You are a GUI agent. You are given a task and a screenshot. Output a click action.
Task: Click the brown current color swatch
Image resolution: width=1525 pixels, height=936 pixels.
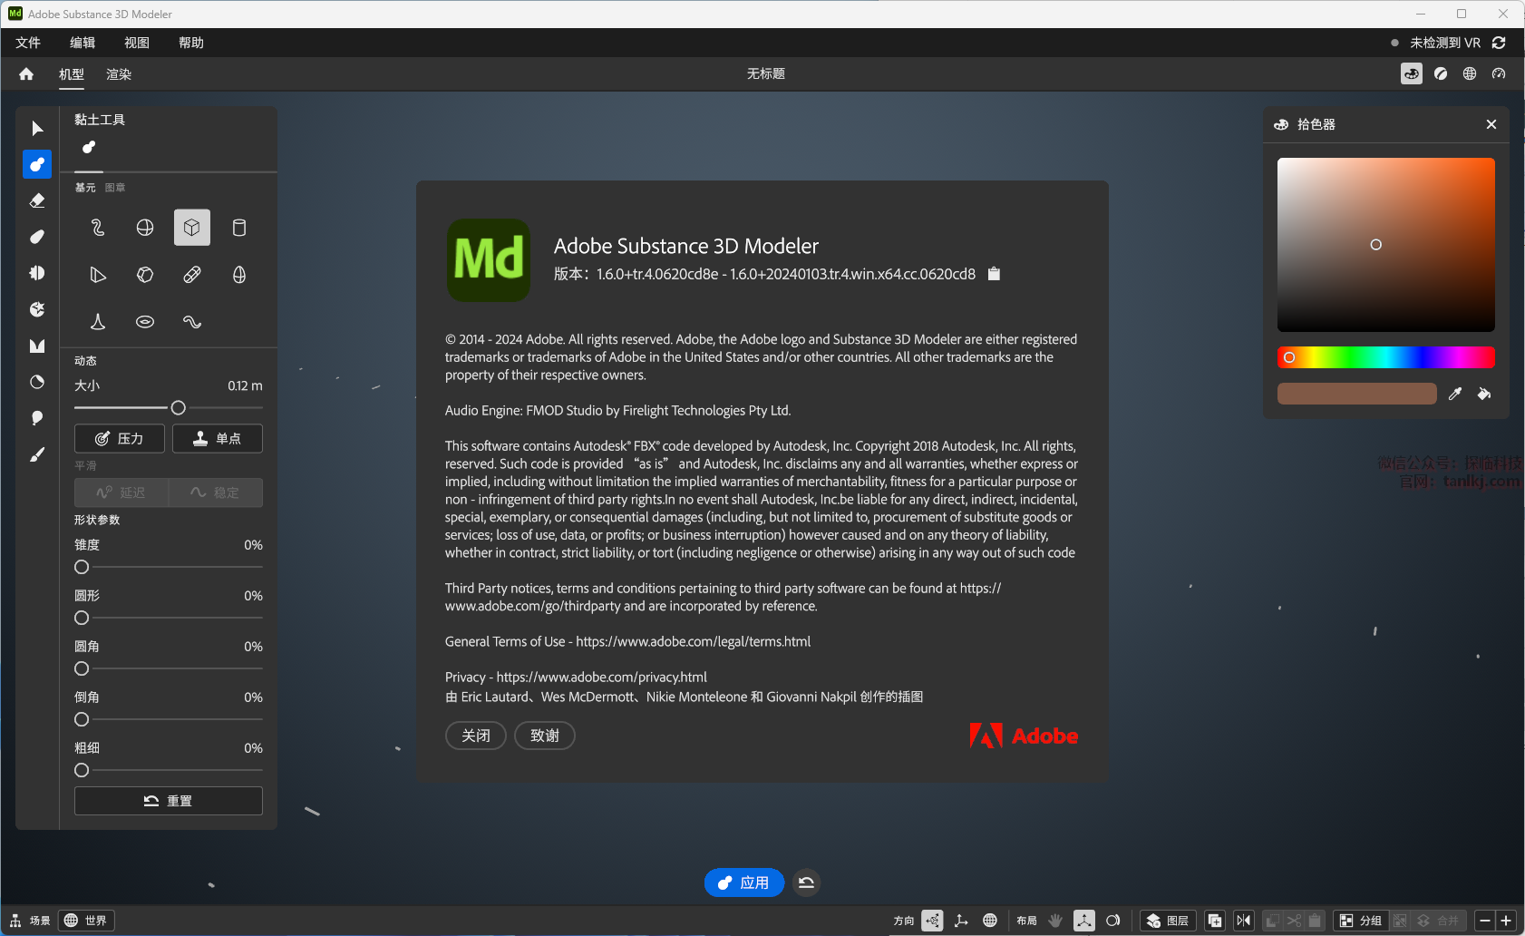click(1357, 394)
